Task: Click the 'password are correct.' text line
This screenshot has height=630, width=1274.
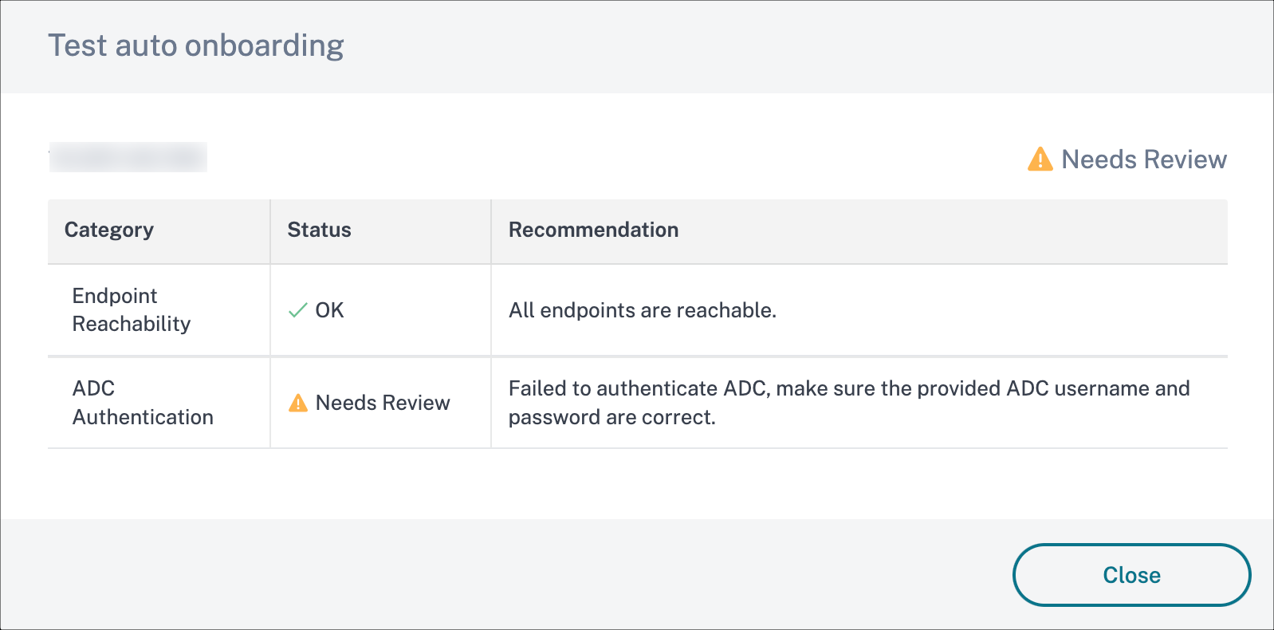Action: (611, 417)
